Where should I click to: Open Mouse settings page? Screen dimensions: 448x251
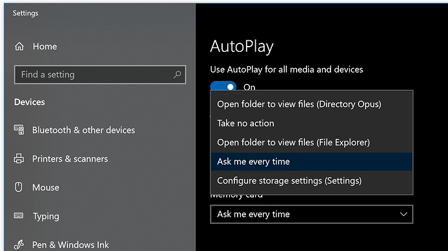(x=45, y=187)
